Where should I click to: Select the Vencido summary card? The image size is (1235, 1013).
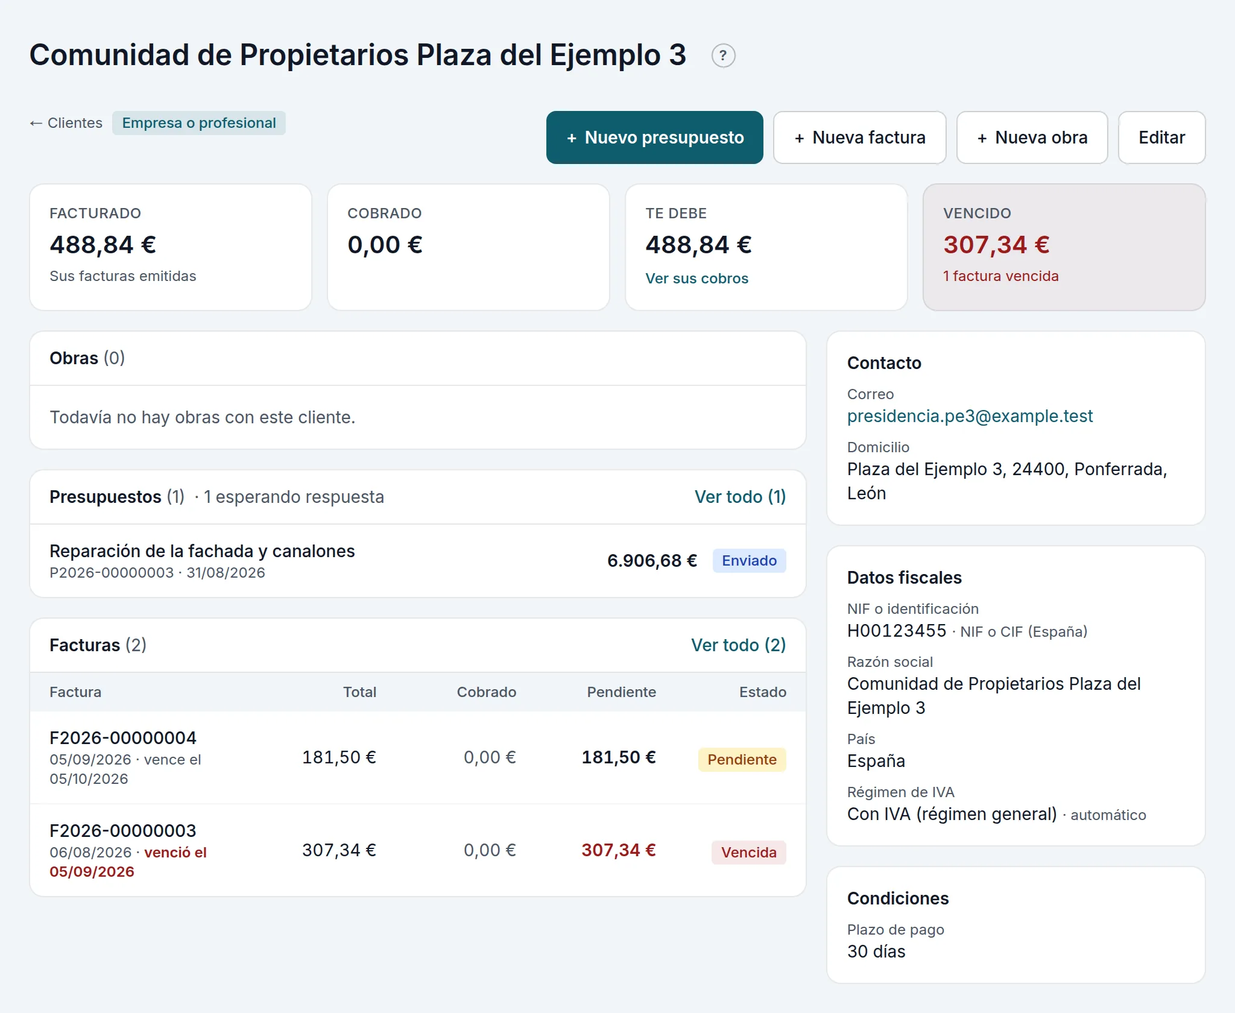point(1064,247)
